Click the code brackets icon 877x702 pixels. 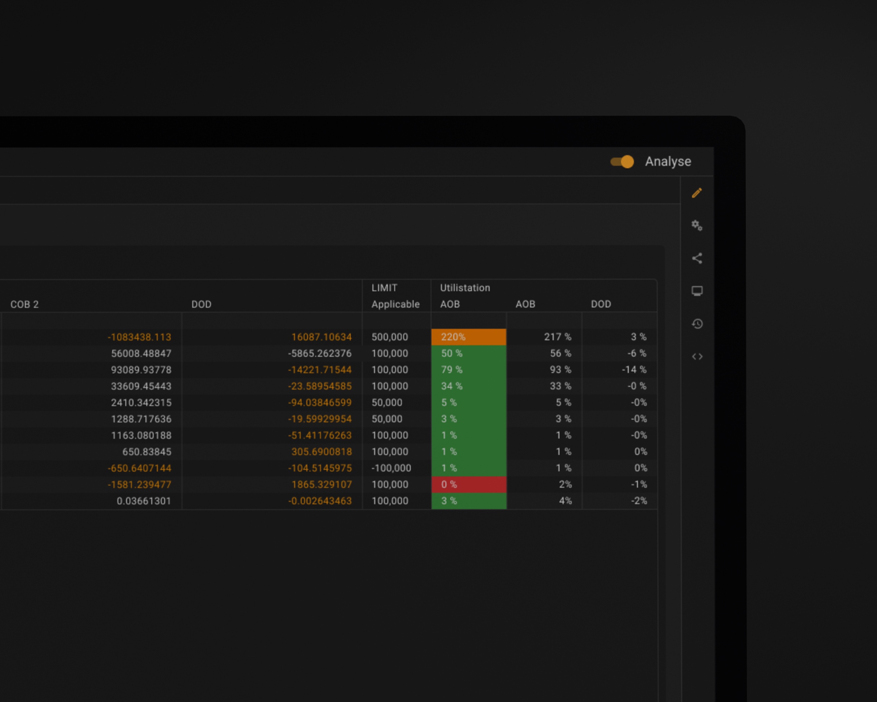(x=697, y=356)
